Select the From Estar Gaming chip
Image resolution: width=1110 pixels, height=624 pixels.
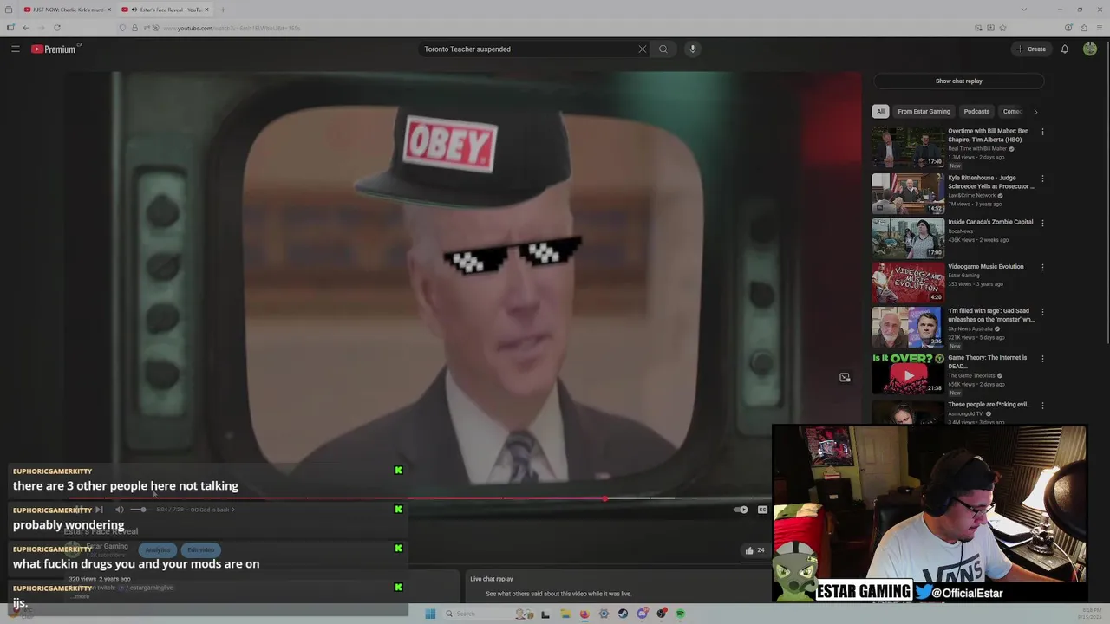[924, 111]
